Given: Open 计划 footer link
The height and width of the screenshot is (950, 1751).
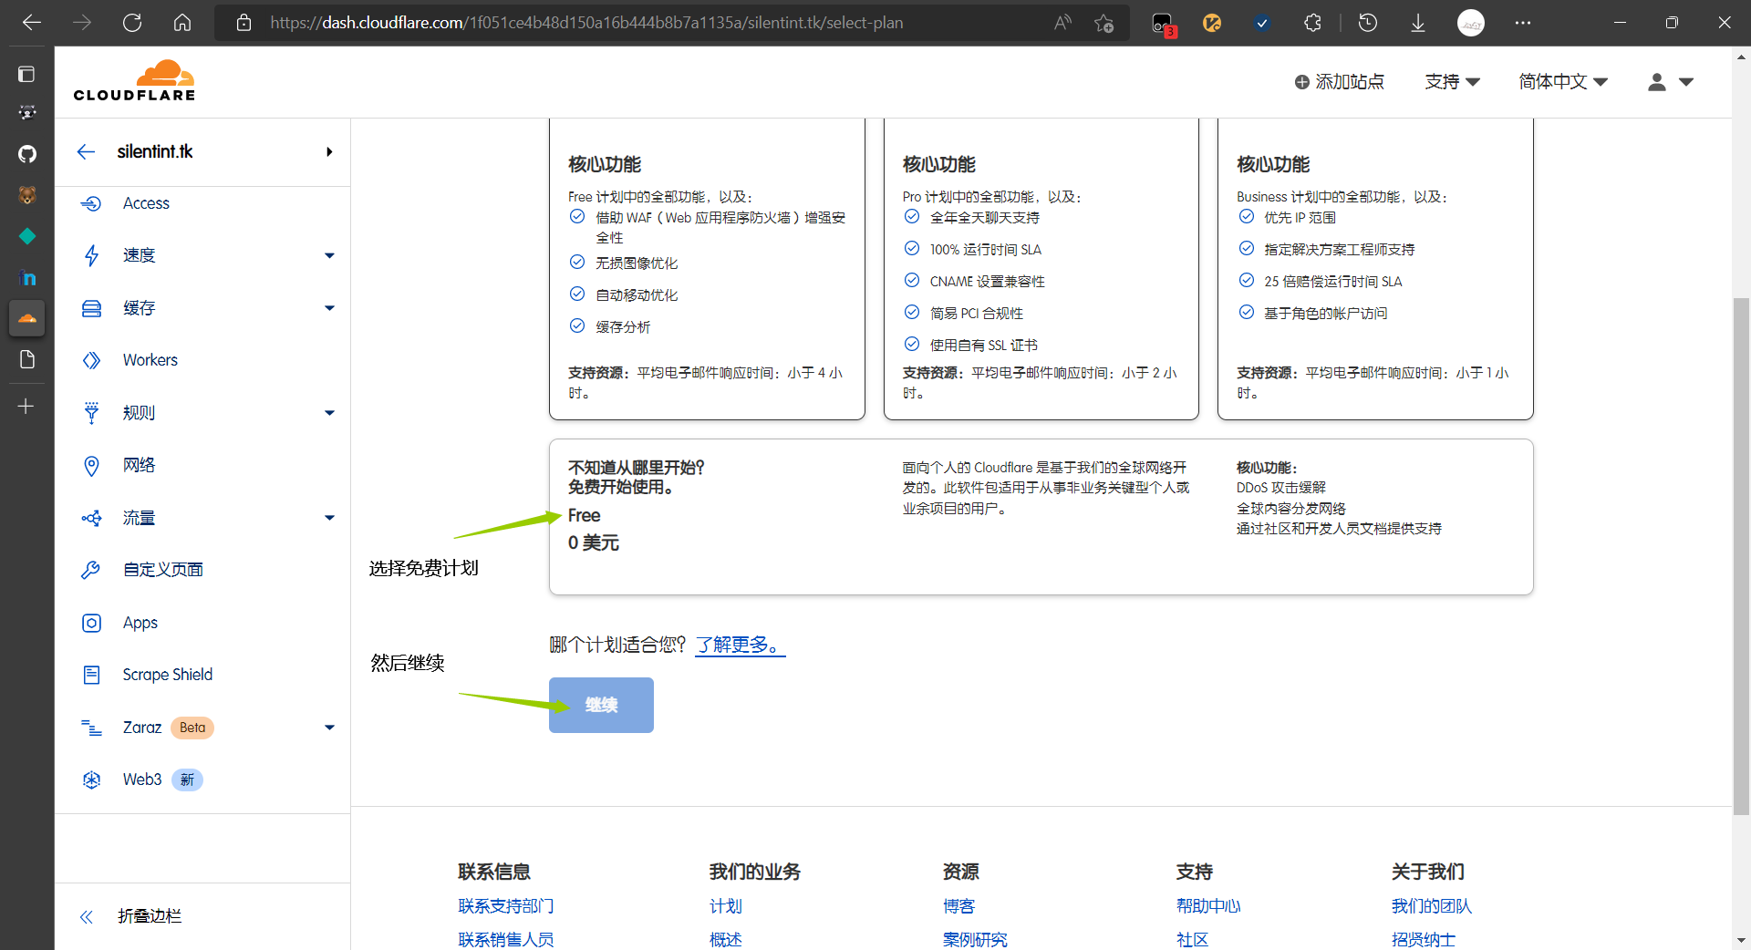Looking at the screenshot, I should pyautogui.click(x=726, y=906).
